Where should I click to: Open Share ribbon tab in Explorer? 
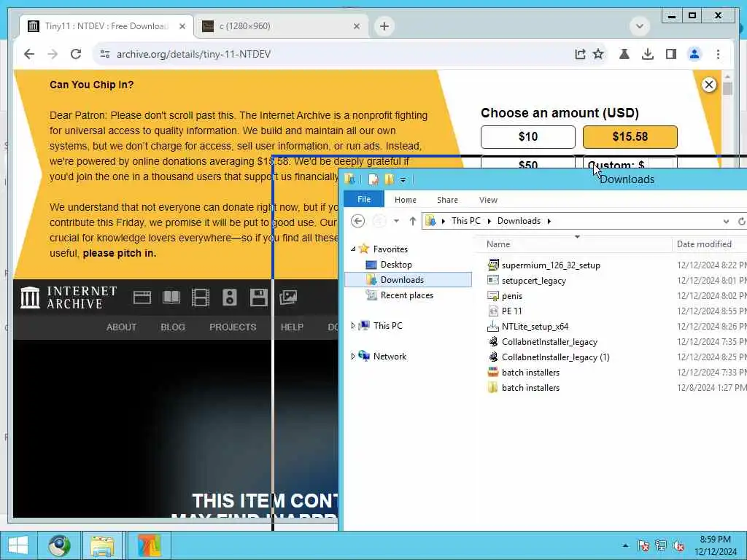[x=447, y=200]
